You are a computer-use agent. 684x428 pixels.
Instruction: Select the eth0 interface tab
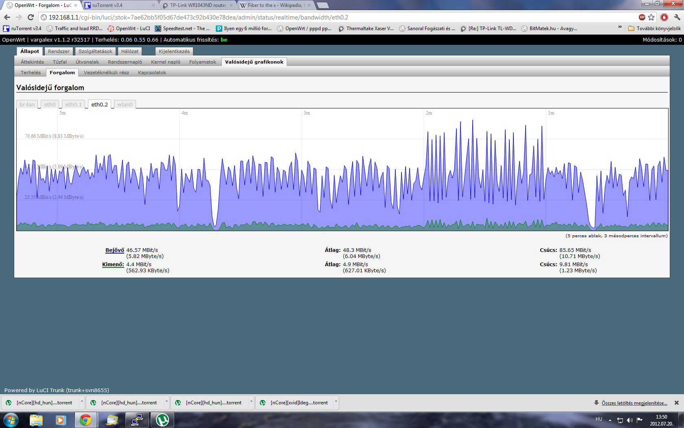coord(50,104)
